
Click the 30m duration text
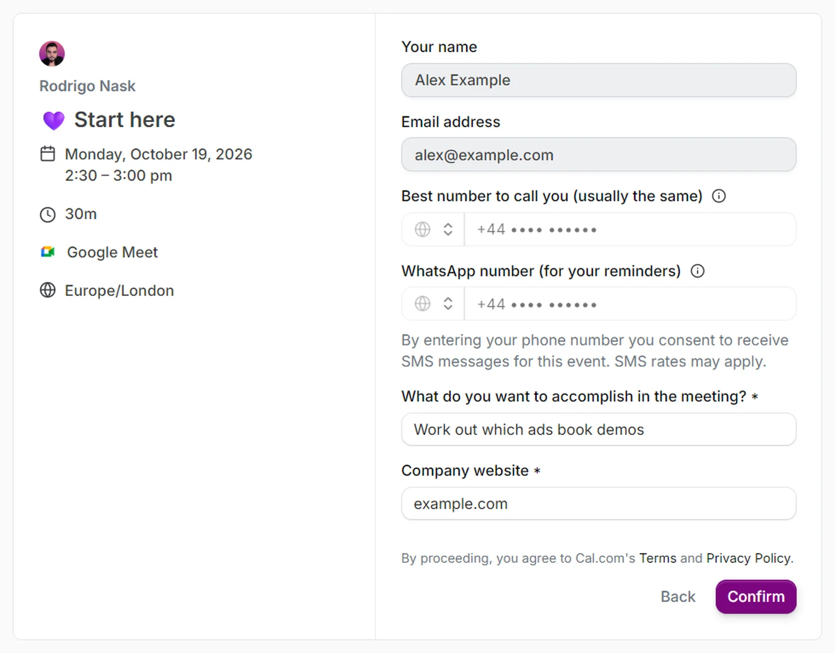(x=81, y=214)
